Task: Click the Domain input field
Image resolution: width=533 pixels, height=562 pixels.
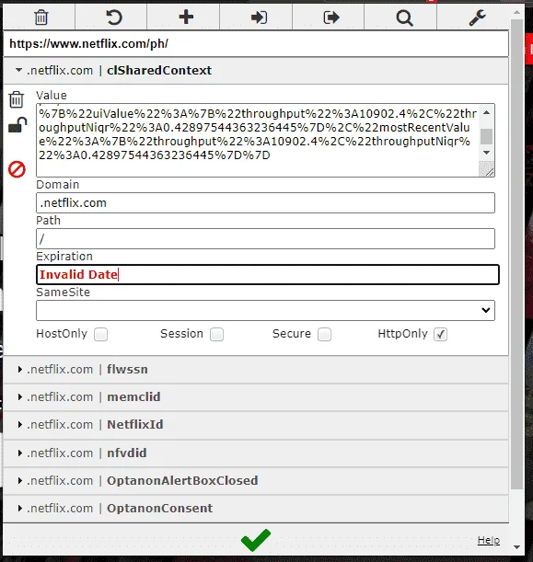Action: click(x=265, y=203)
